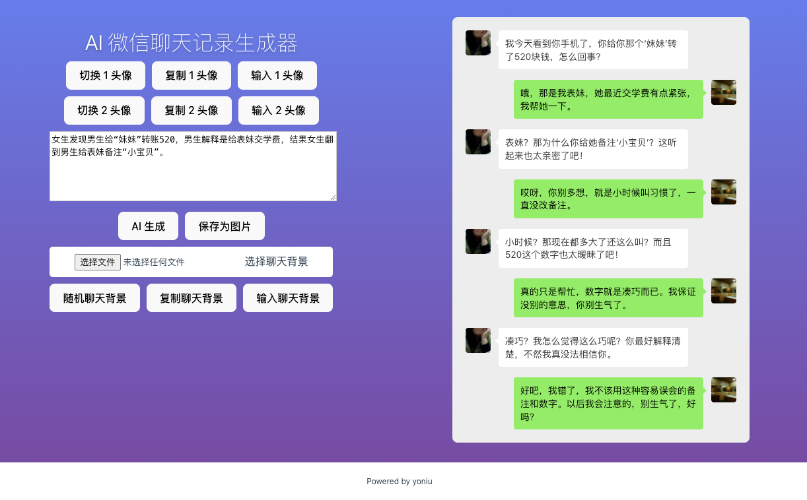Click the 切换 1 头像 button
Screen dimensions: 807x500
[x=106, y=76]
